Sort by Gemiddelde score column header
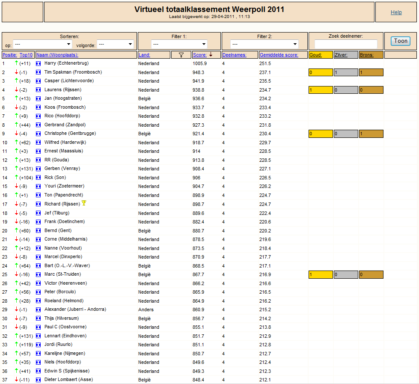Viewport: 419px width, 384px height. (279, 55)
